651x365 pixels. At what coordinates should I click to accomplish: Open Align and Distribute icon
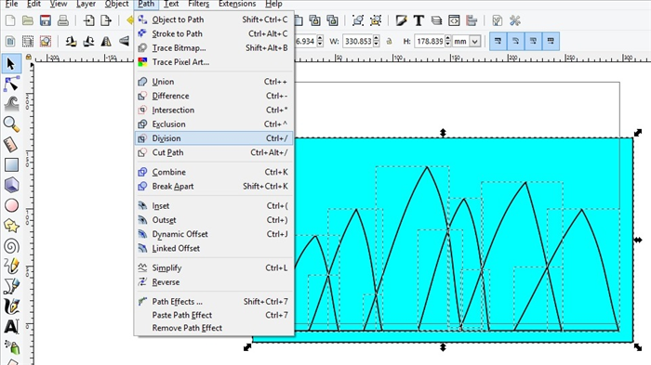(472, 20)
